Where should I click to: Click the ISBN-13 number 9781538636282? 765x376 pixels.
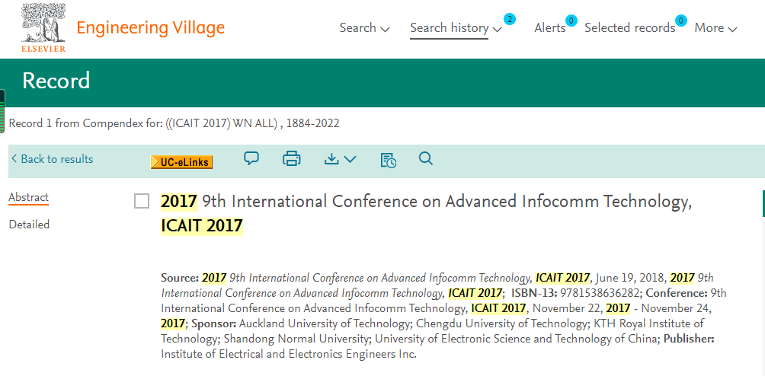(x=601, y=293)
